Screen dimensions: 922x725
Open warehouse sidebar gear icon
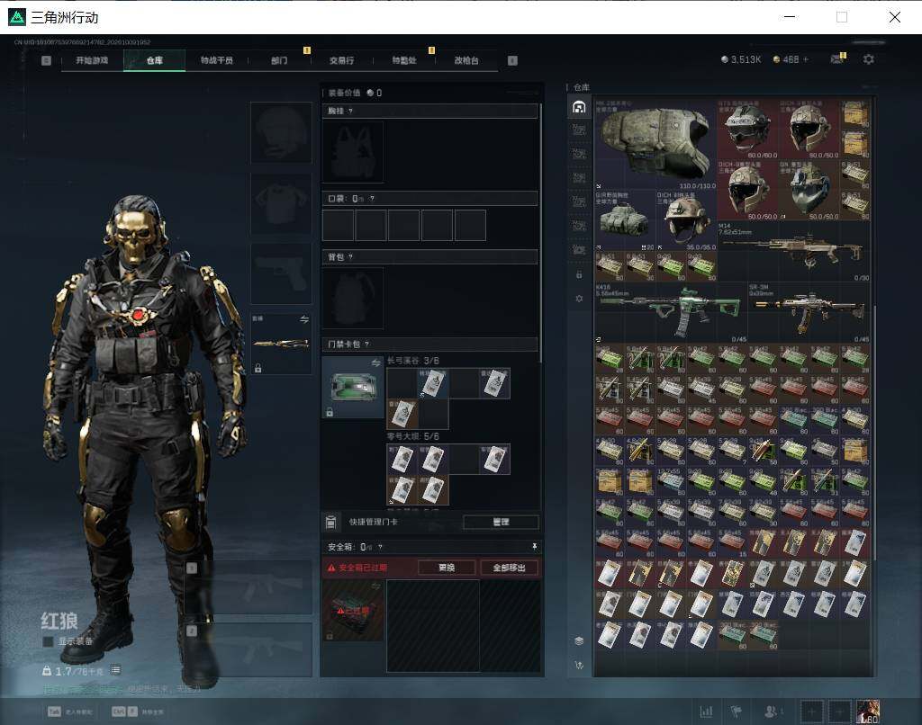(579, 299)
